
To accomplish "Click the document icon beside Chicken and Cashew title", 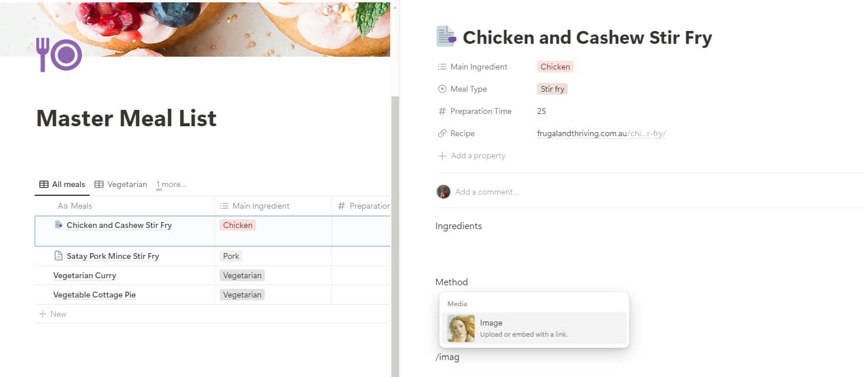I will tap(446, 36).
